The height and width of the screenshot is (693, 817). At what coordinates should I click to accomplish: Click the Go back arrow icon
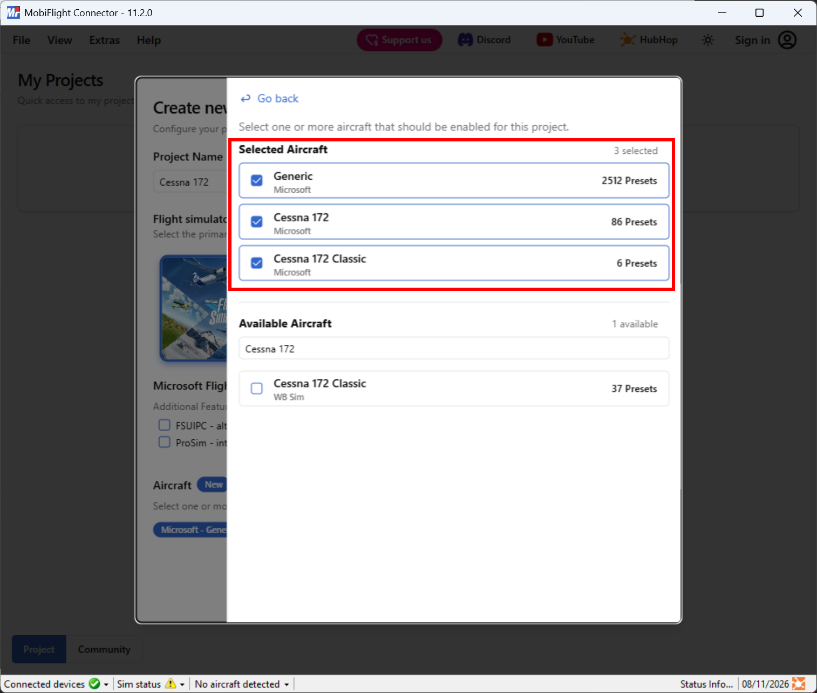coord(246,98)
